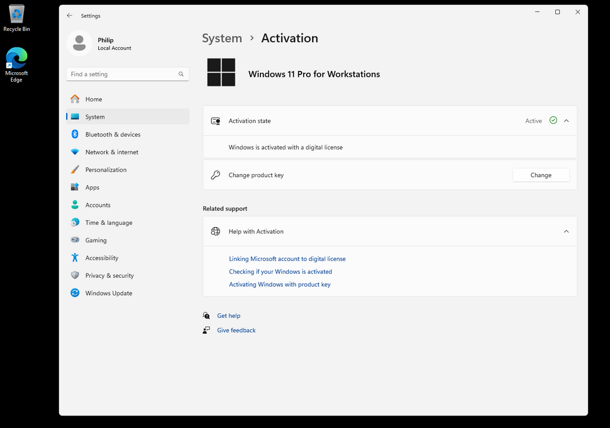610x428 pixels.
Task: Select the Bluetooth & devices icon
Action: (x=75, y=134)
